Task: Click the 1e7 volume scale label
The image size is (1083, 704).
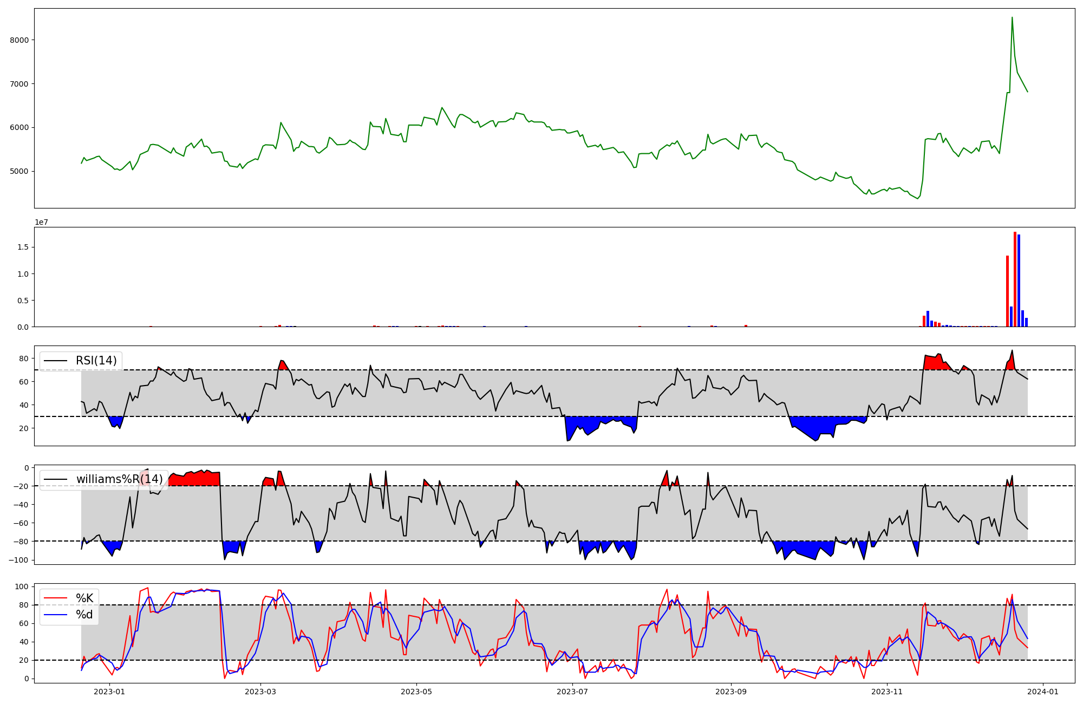Action: click(41, 223)
